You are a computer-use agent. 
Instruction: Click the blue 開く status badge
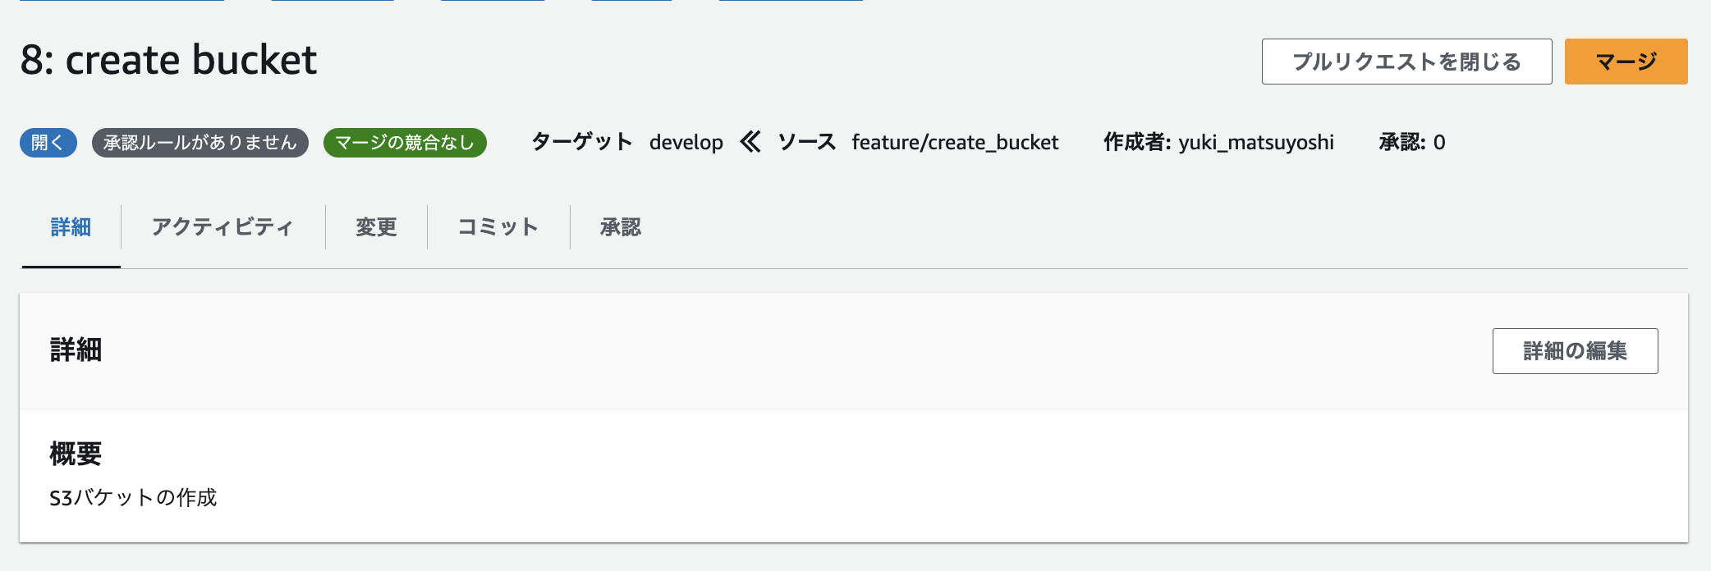48,143
